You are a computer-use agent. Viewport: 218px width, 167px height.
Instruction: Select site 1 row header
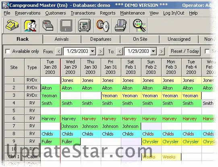(14, 80)
